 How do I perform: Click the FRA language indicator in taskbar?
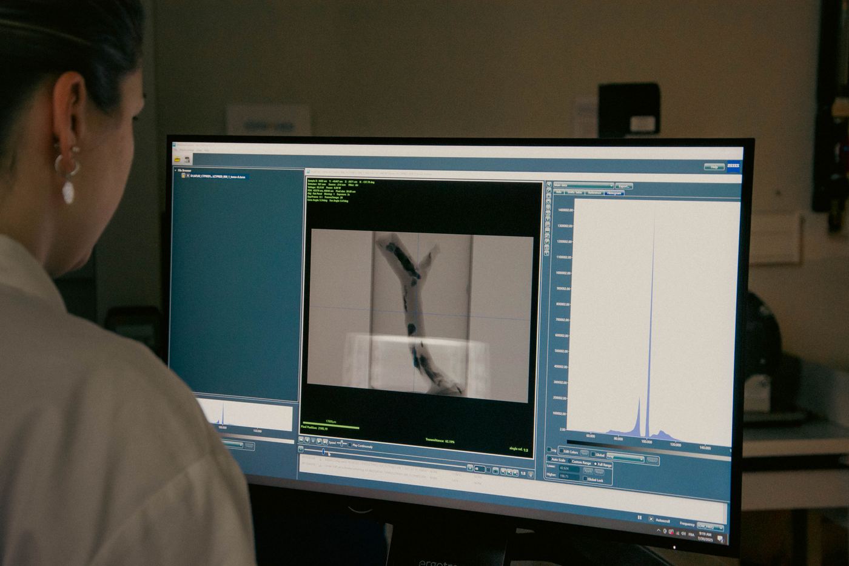691,534
